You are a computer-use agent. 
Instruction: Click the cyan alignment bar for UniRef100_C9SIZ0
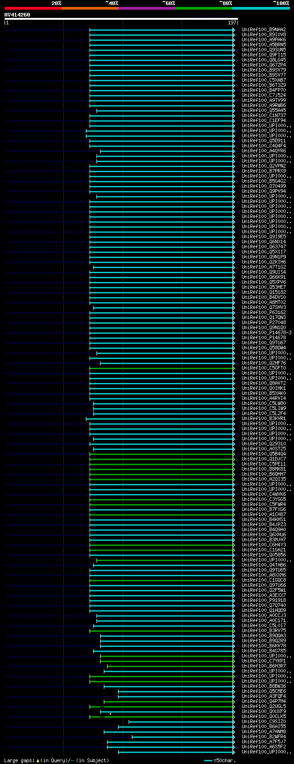click(x=182, y=722)
